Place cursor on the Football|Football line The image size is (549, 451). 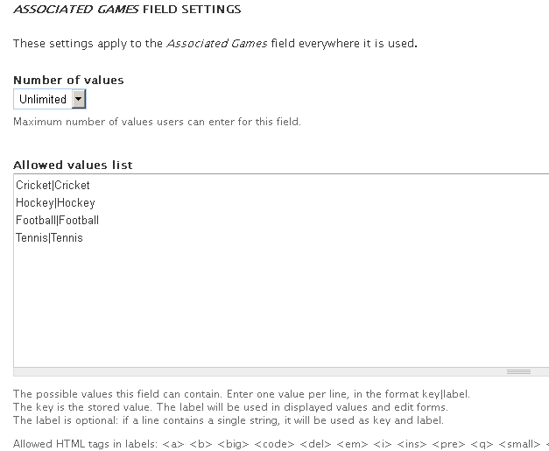click(x=57, y=221)
